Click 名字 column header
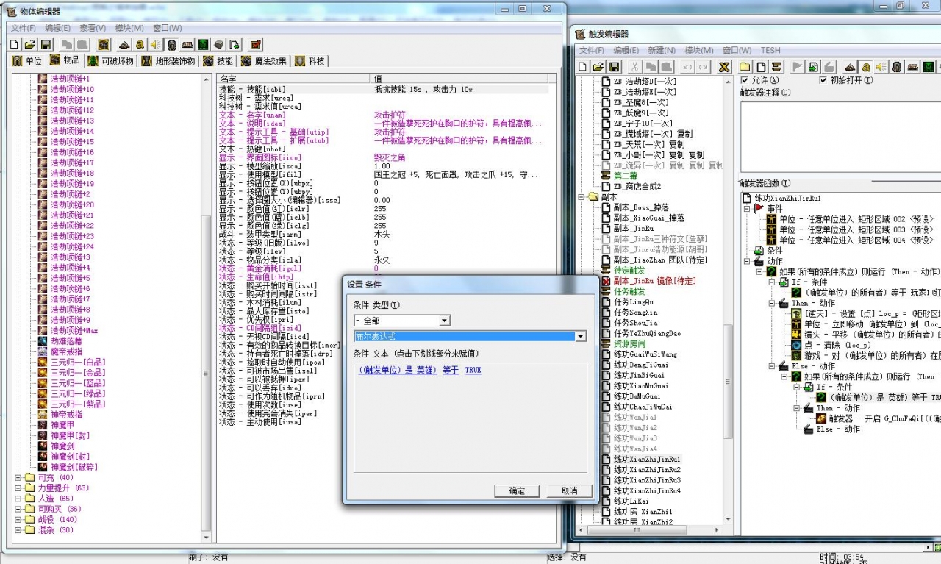 pyautogui.click(x=294, y=79)
